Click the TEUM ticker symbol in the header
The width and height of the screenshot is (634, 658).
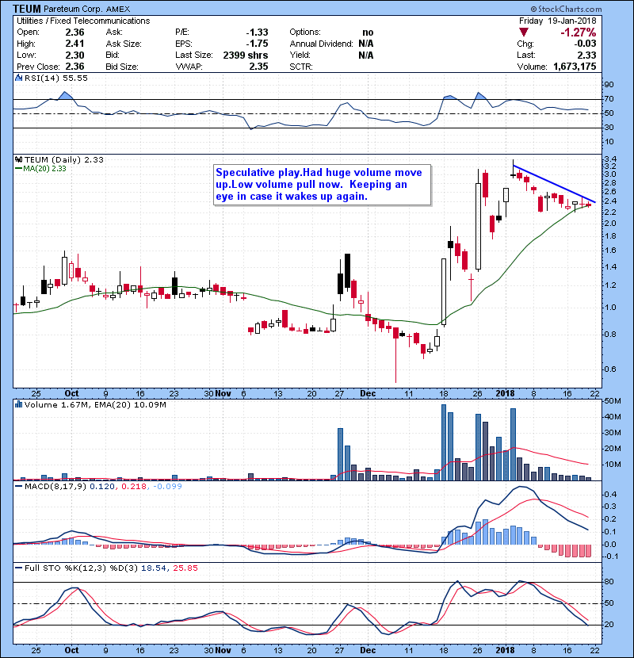point(27,9)
